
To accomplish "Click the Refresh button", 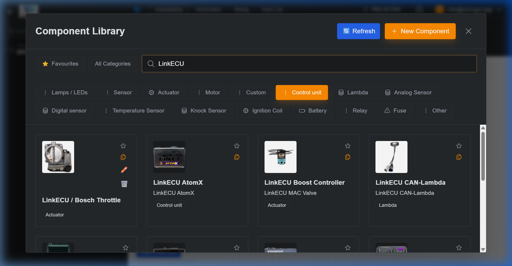I will coord(358,31).
